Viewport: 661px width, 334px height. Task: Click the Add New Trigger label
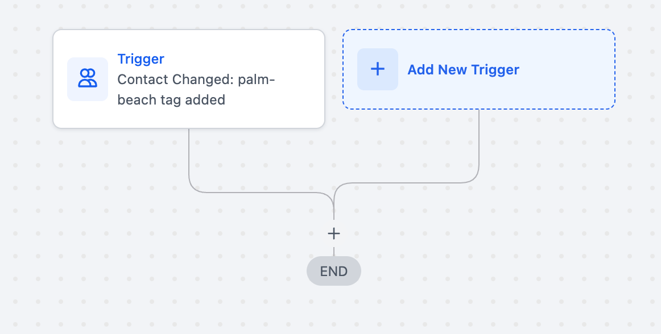463,70
